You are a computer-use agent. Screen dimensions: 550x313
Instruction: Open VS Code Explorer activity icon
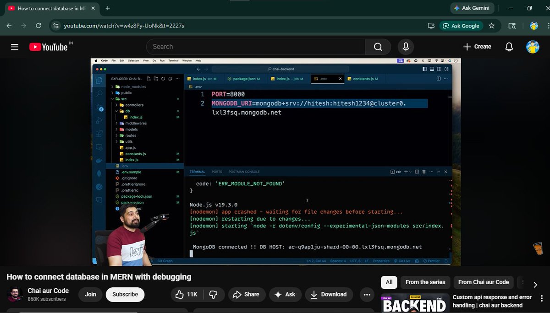pyautogui.click(x=99, y=81)
